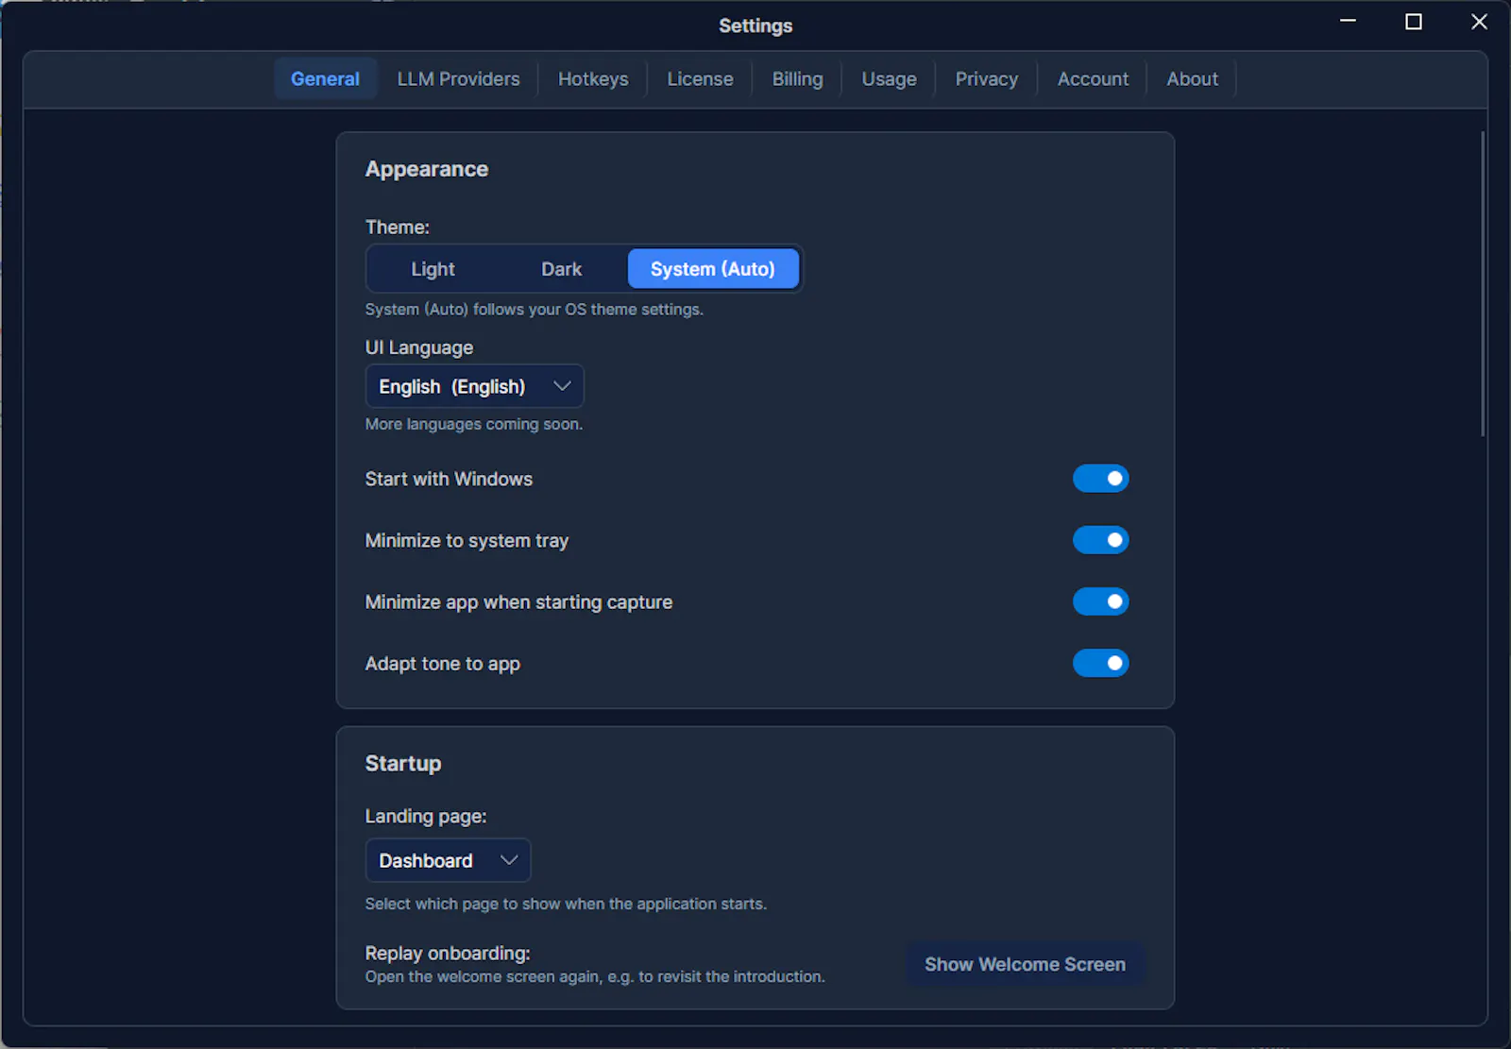
Task: Close the Settings window
Action: (x=1479, y=22)
